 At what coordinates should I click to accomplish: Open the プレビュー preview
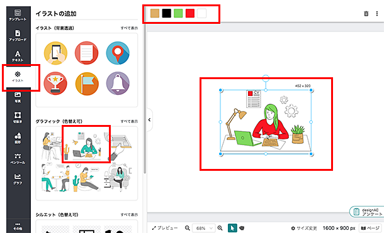tap(165, 228)
